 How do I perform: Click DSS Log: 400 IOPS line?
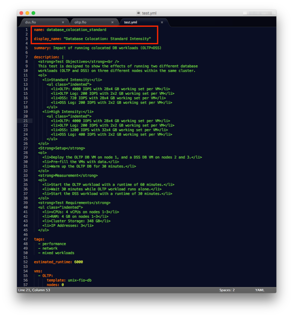coord(111,134)
